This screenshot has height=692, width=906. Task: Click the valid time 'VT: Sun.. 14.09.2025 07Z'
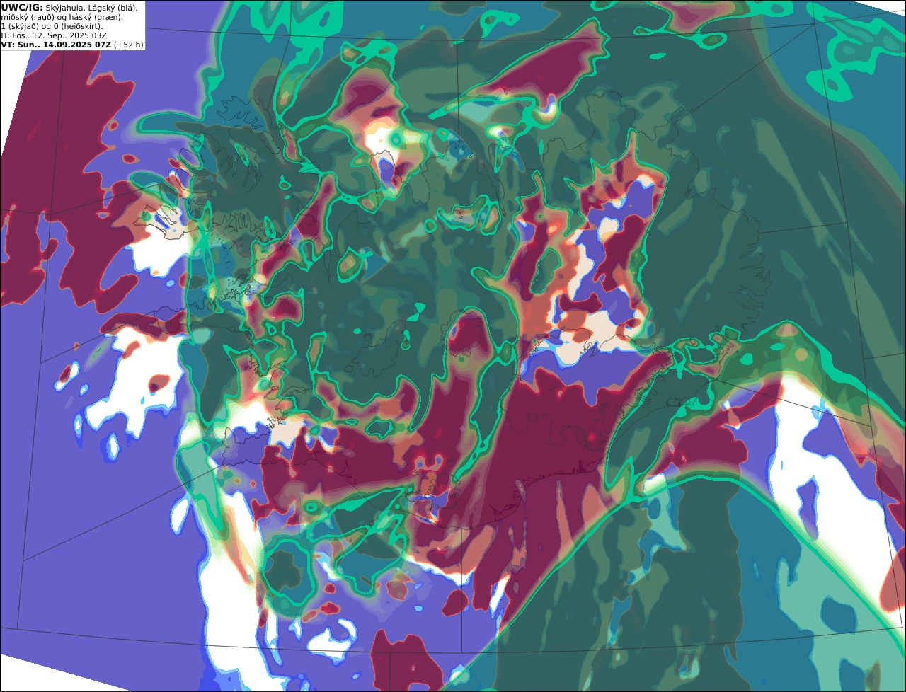pyautogui.click(x=56, y=44)
